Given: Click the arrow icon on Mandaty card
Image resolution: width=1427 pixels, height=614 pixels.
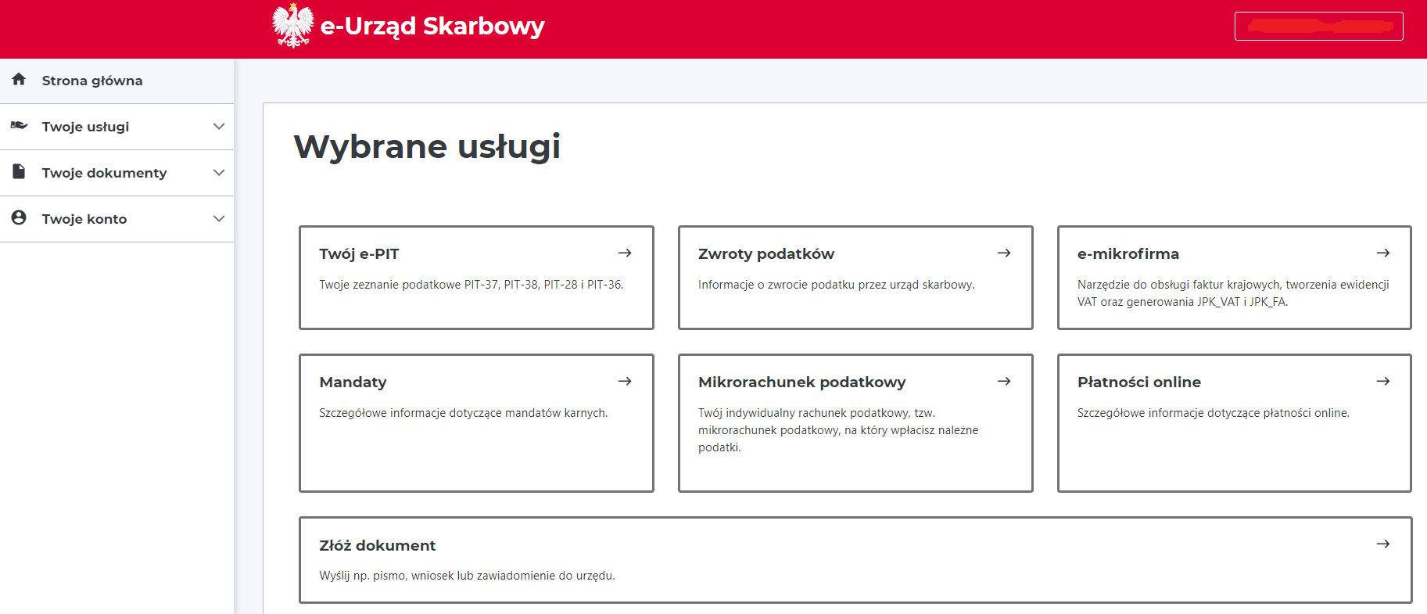Looking at the screenshot, I should (625, 381).
